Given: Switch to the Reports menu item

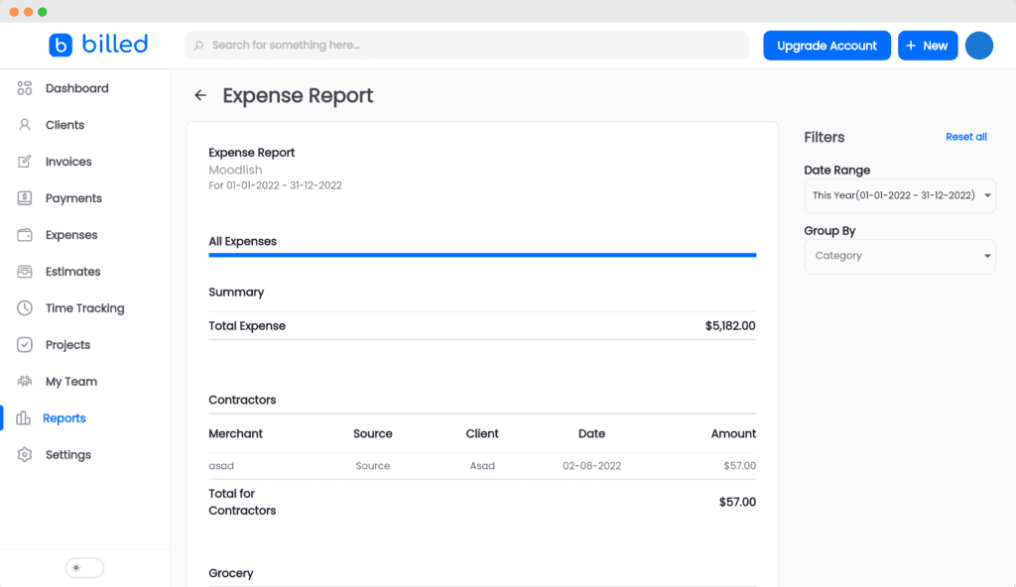Looking at the screenshot, I should 24,417.
